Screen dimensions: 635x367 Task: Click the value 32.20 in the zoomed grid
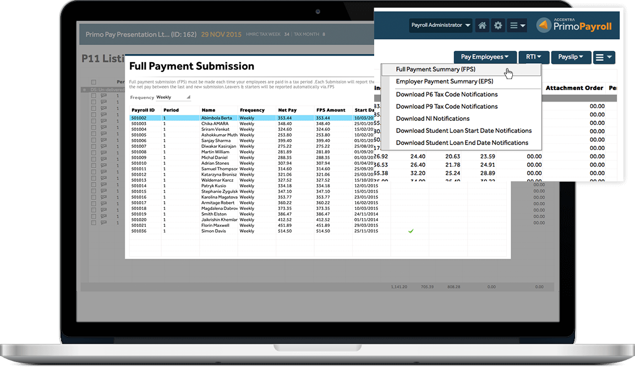pyautogui.click(x=418, y=173)
